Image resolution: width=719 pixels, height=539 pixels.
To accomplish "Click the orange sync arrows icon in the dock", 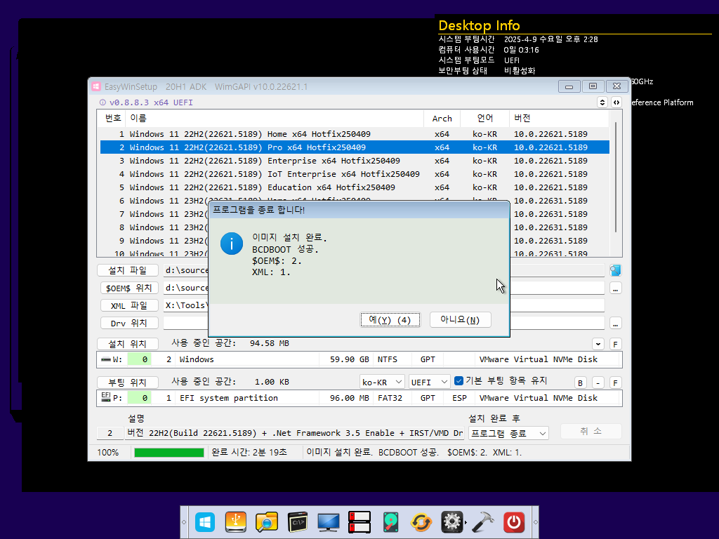I will [421, 522].
